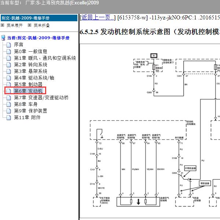Open 第11章 附件
This screenshot has width=220, height=220.
27,117
